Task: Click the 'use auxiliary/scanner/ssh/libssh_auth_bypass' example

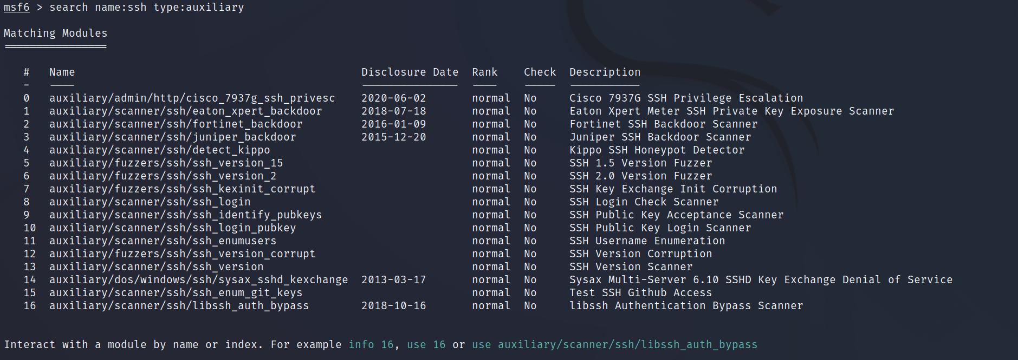Action: (614, 345)
